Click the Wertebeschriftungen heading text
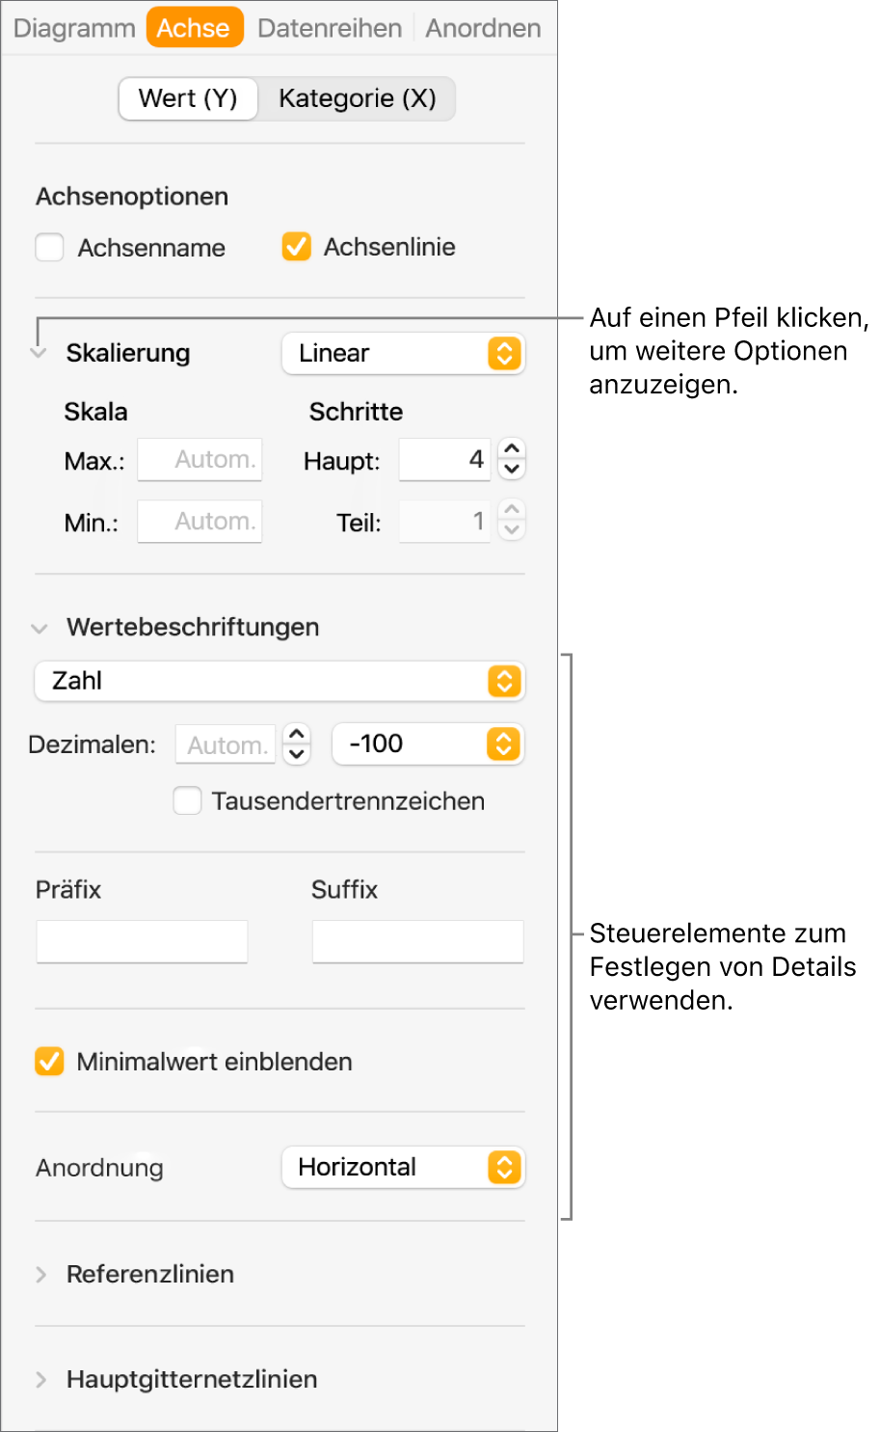Viewport: 880px width, 1432px height. point(193,628)
